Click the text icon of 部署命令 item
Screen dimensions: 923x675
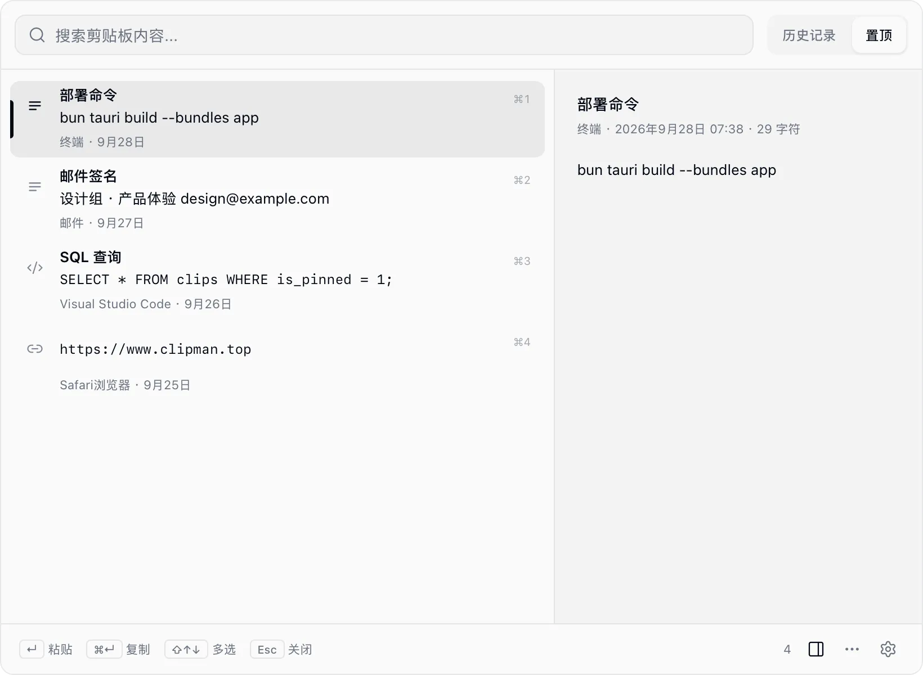coord(35,106)
